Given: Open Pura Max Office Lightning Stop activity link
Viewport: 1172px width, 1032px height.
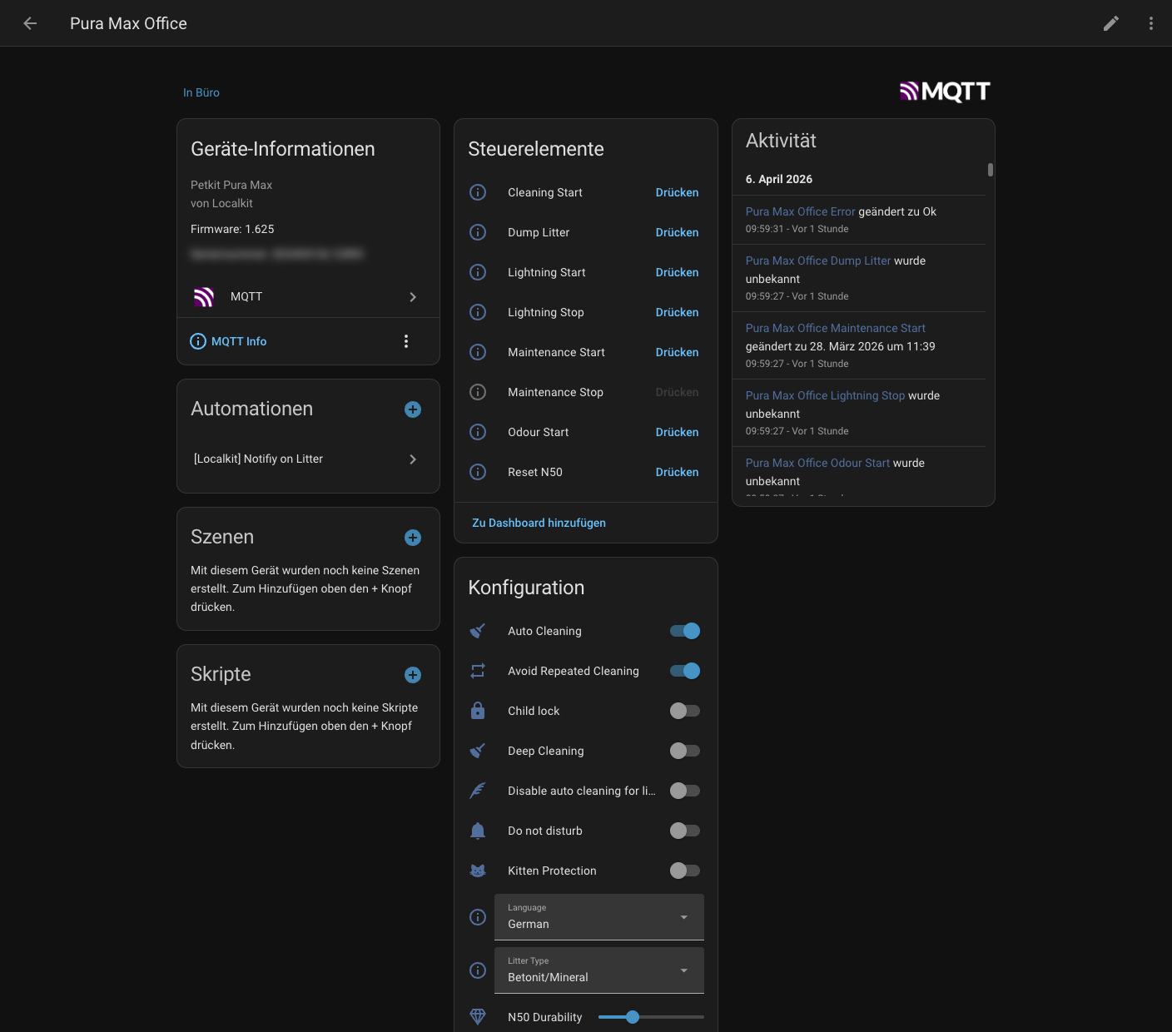Looking at the screenshot, I should coord(825,395).
